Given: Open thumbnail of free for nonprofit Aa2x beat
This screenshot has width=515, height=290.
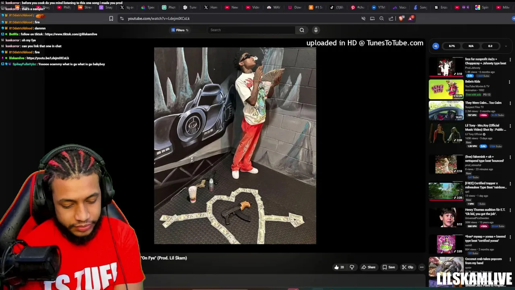Looking at the screenshot, I should click(446, 67).
